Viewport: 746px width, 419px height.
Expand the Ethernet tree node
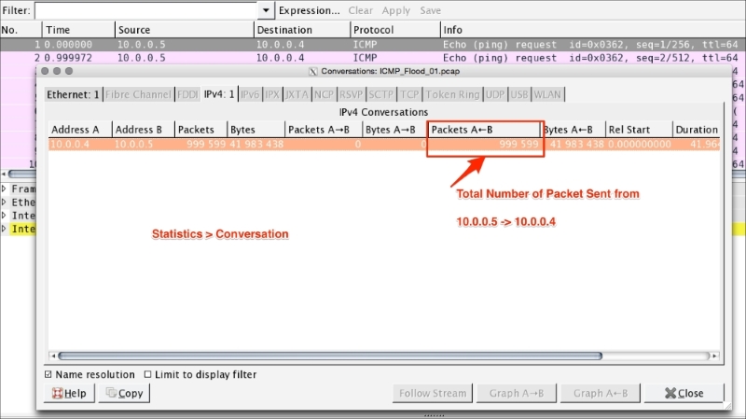[x=4, y=203]
